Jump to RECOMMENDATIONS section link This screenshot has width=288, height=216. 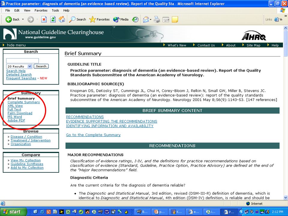pos(85,117)
